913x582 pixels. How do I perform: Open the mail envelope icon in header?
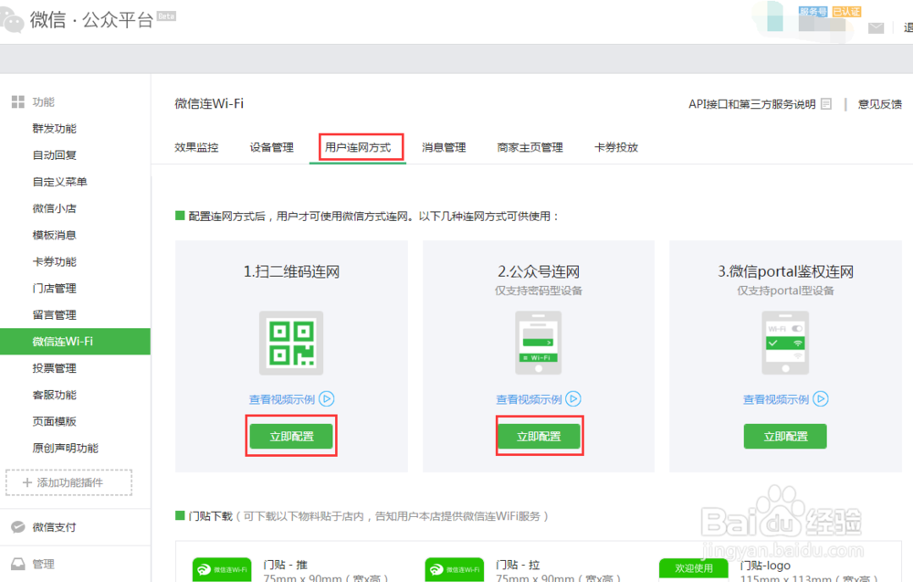tap(876, 28)
